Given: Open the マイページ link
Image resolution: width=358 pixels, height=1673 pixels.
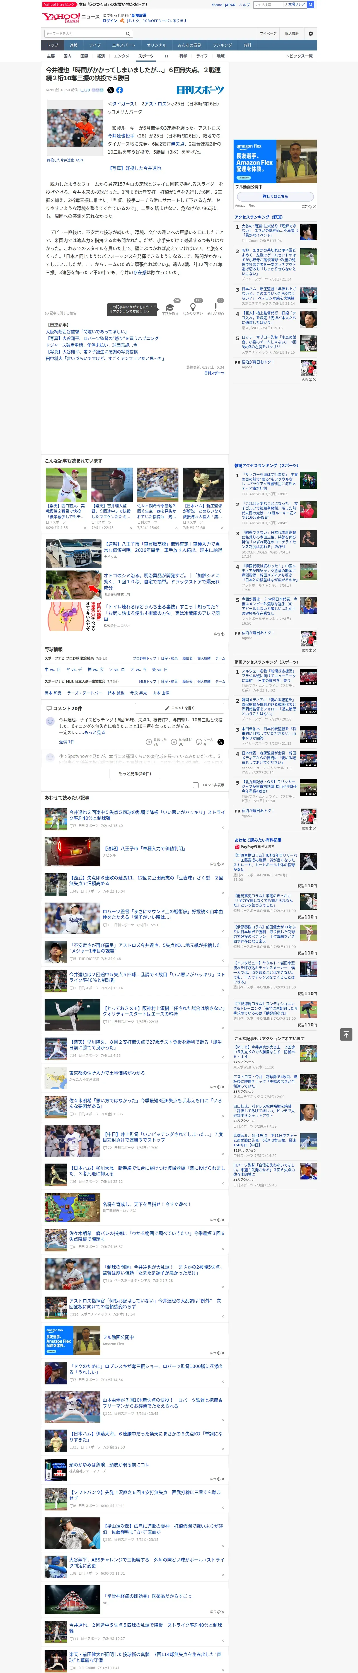Looking at the screenshot, I should pyautogui.click(x=268, y=34).
